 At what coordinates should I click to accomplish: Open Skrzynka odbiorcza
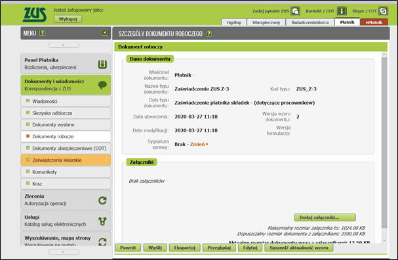coord(66,113)
